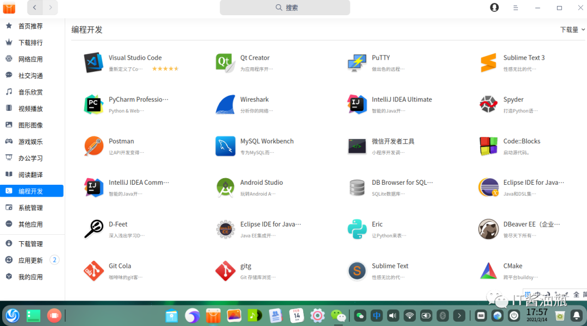587x326 pixels.
Task: Go back with the left arrow
Action: (35, 8)
